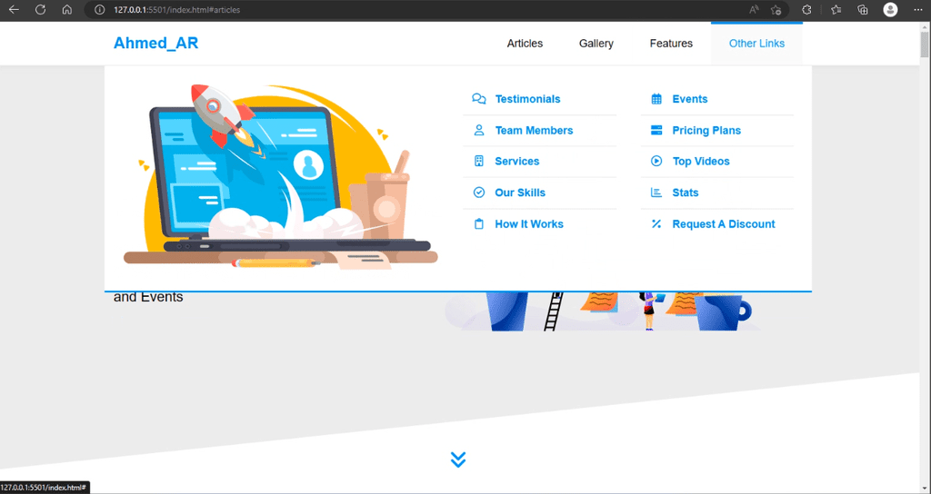
Task: Click the Ahmed_AR site logo
Action: [x=155, y=44]
